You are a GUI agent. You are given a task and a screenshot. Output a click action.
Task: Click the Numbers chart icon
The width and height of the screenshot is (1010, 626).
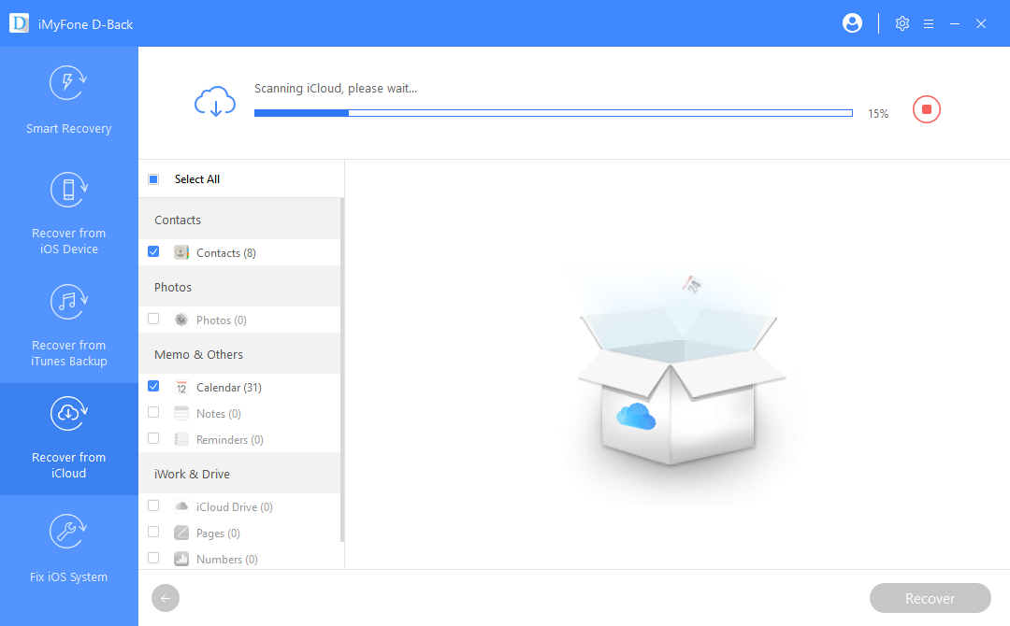click(x=181, y=559)
